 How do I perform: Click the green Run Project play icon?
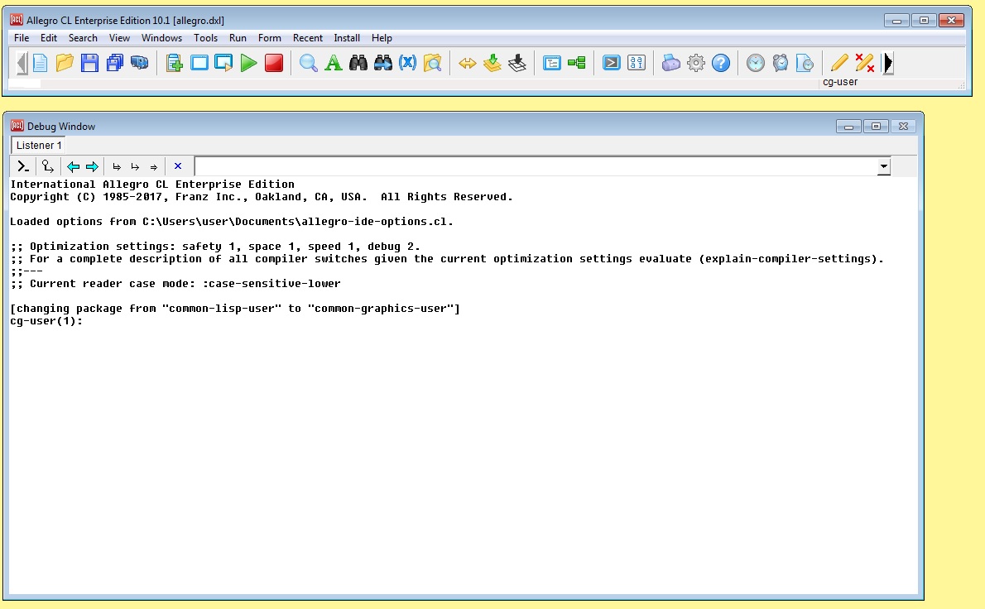[249, 63]
